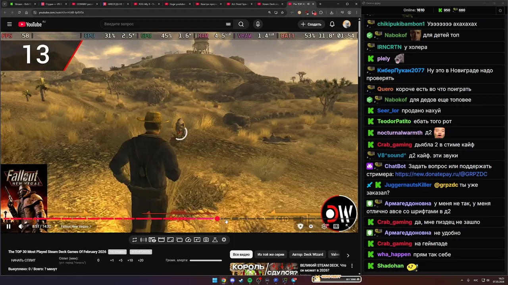The height and width of the screenshot is (285, 508).
Task: Open the player settings gear
Action: point(324,226)
